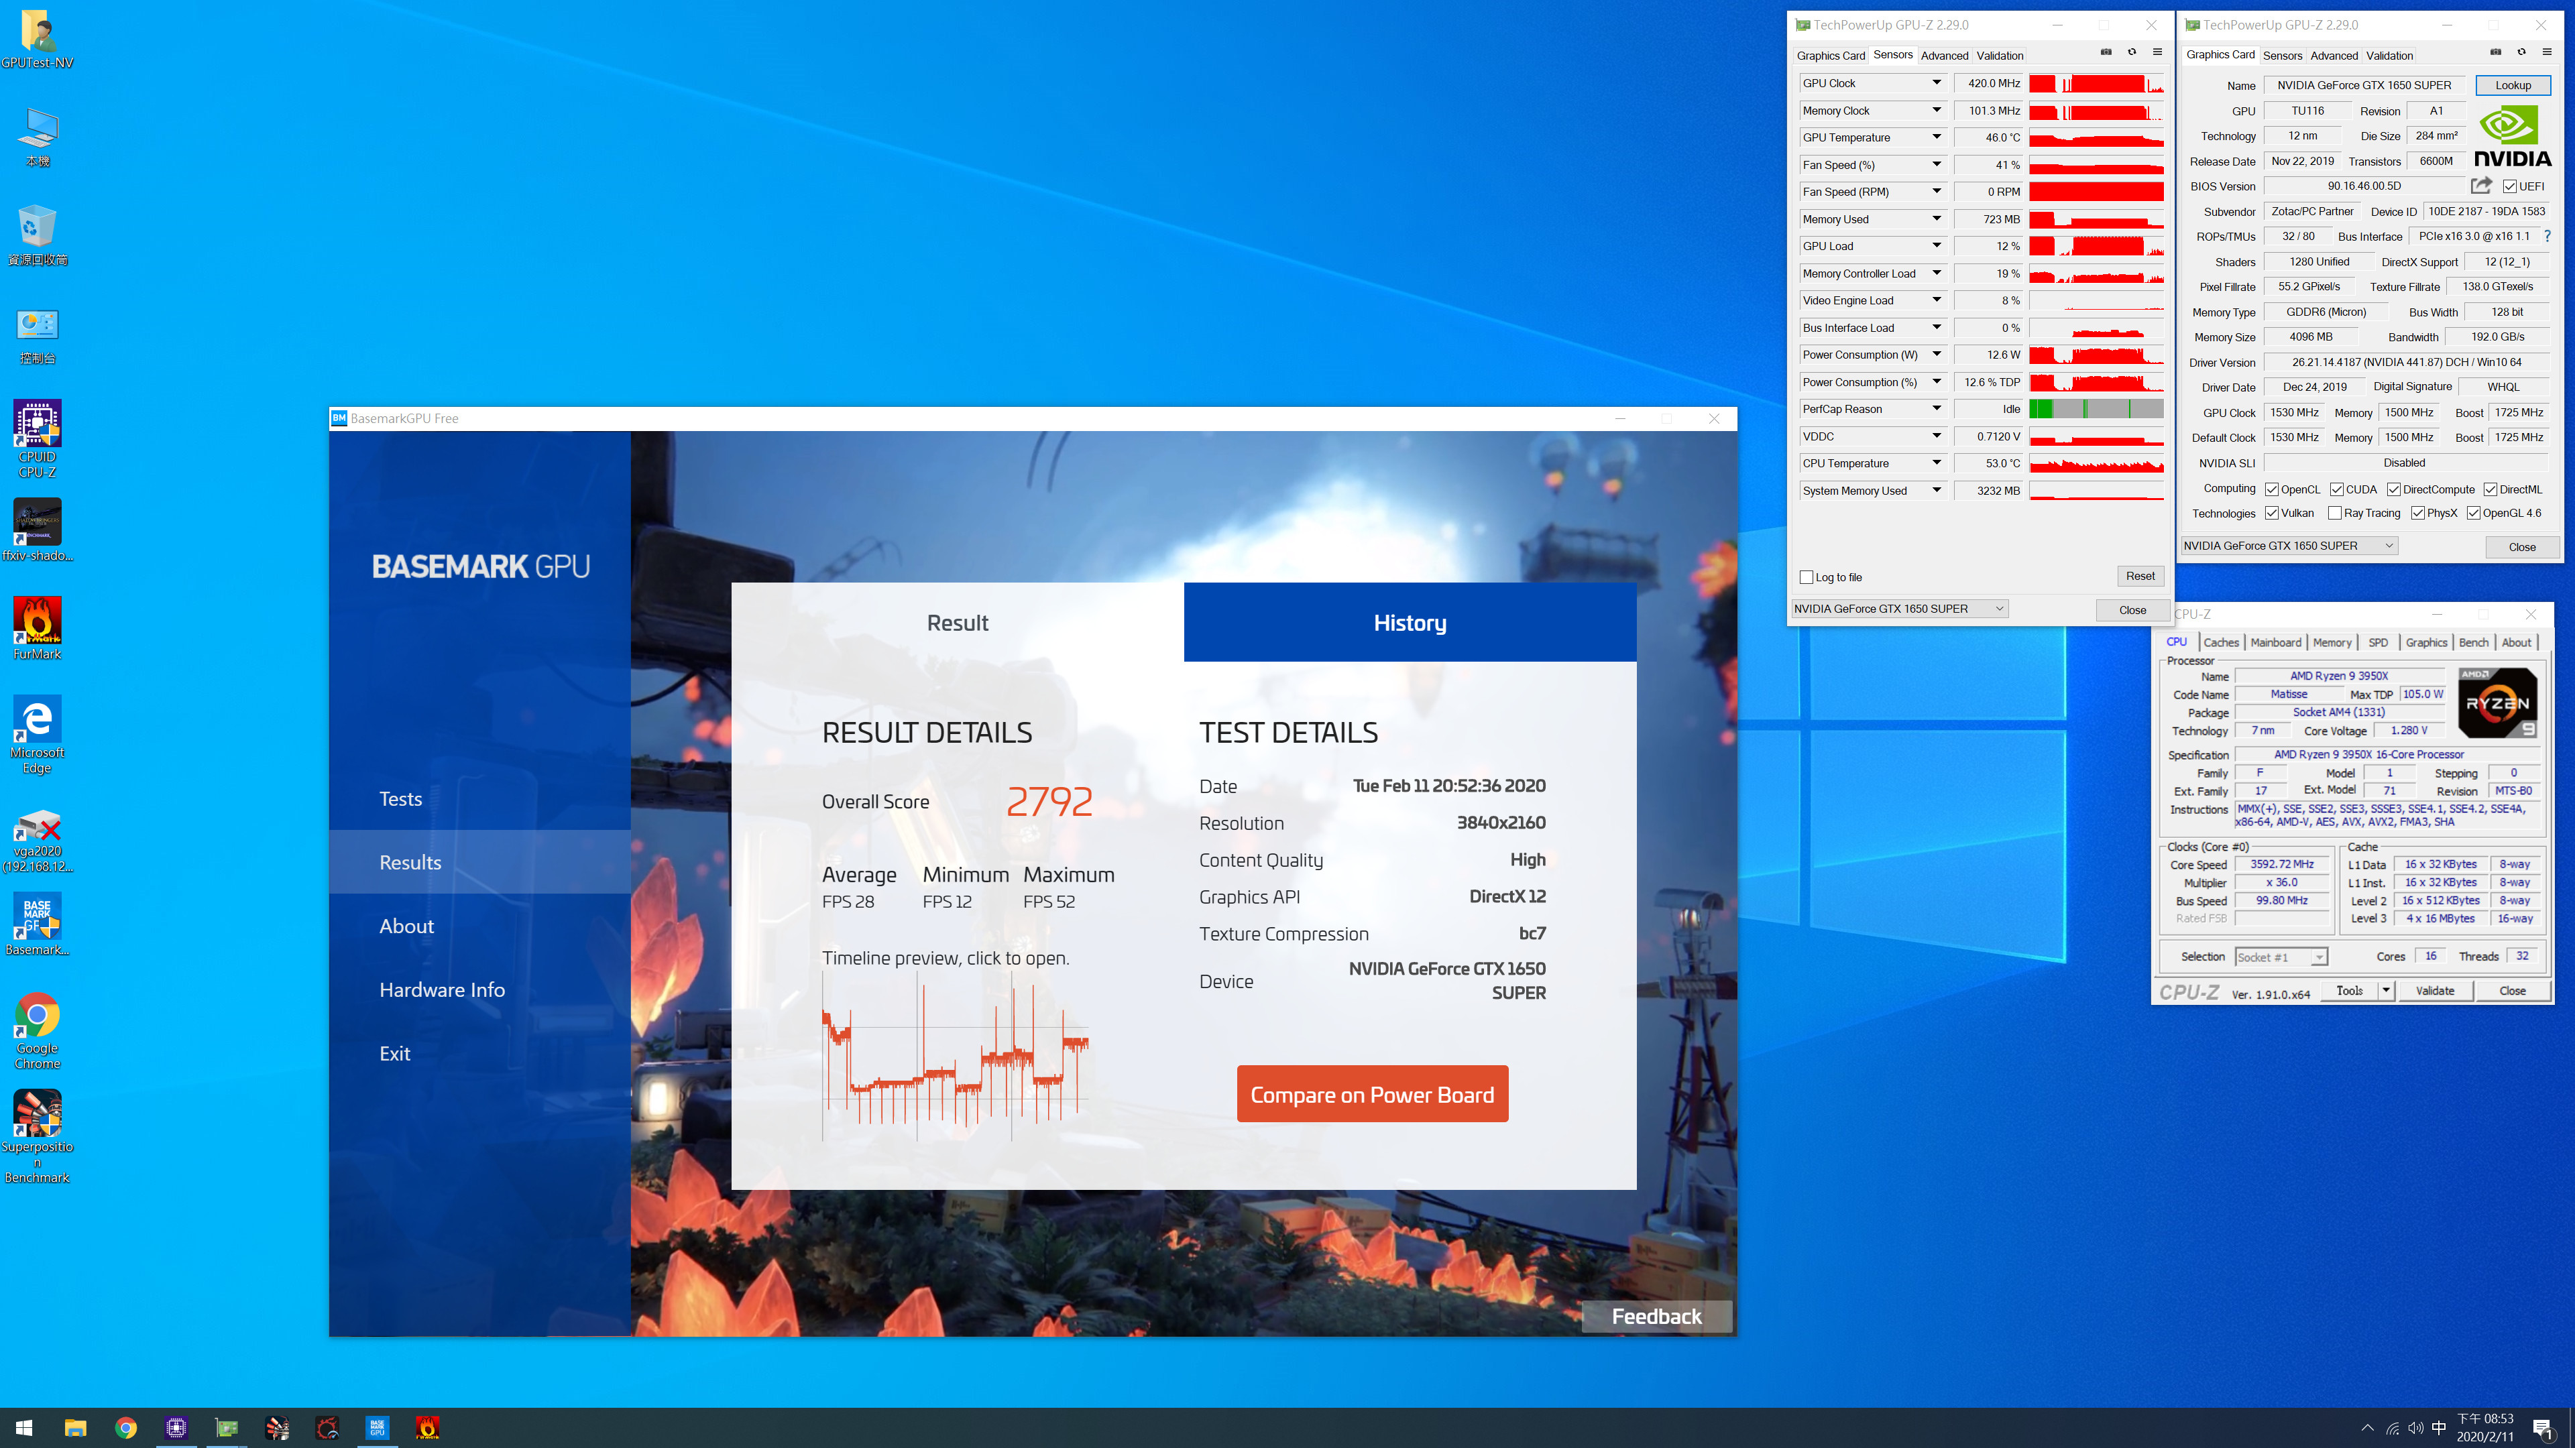Click the GPU-Z Name field showing GTX 1650 SUPER
The width and height of the screenshot is (2575, 1448).
2364,85
